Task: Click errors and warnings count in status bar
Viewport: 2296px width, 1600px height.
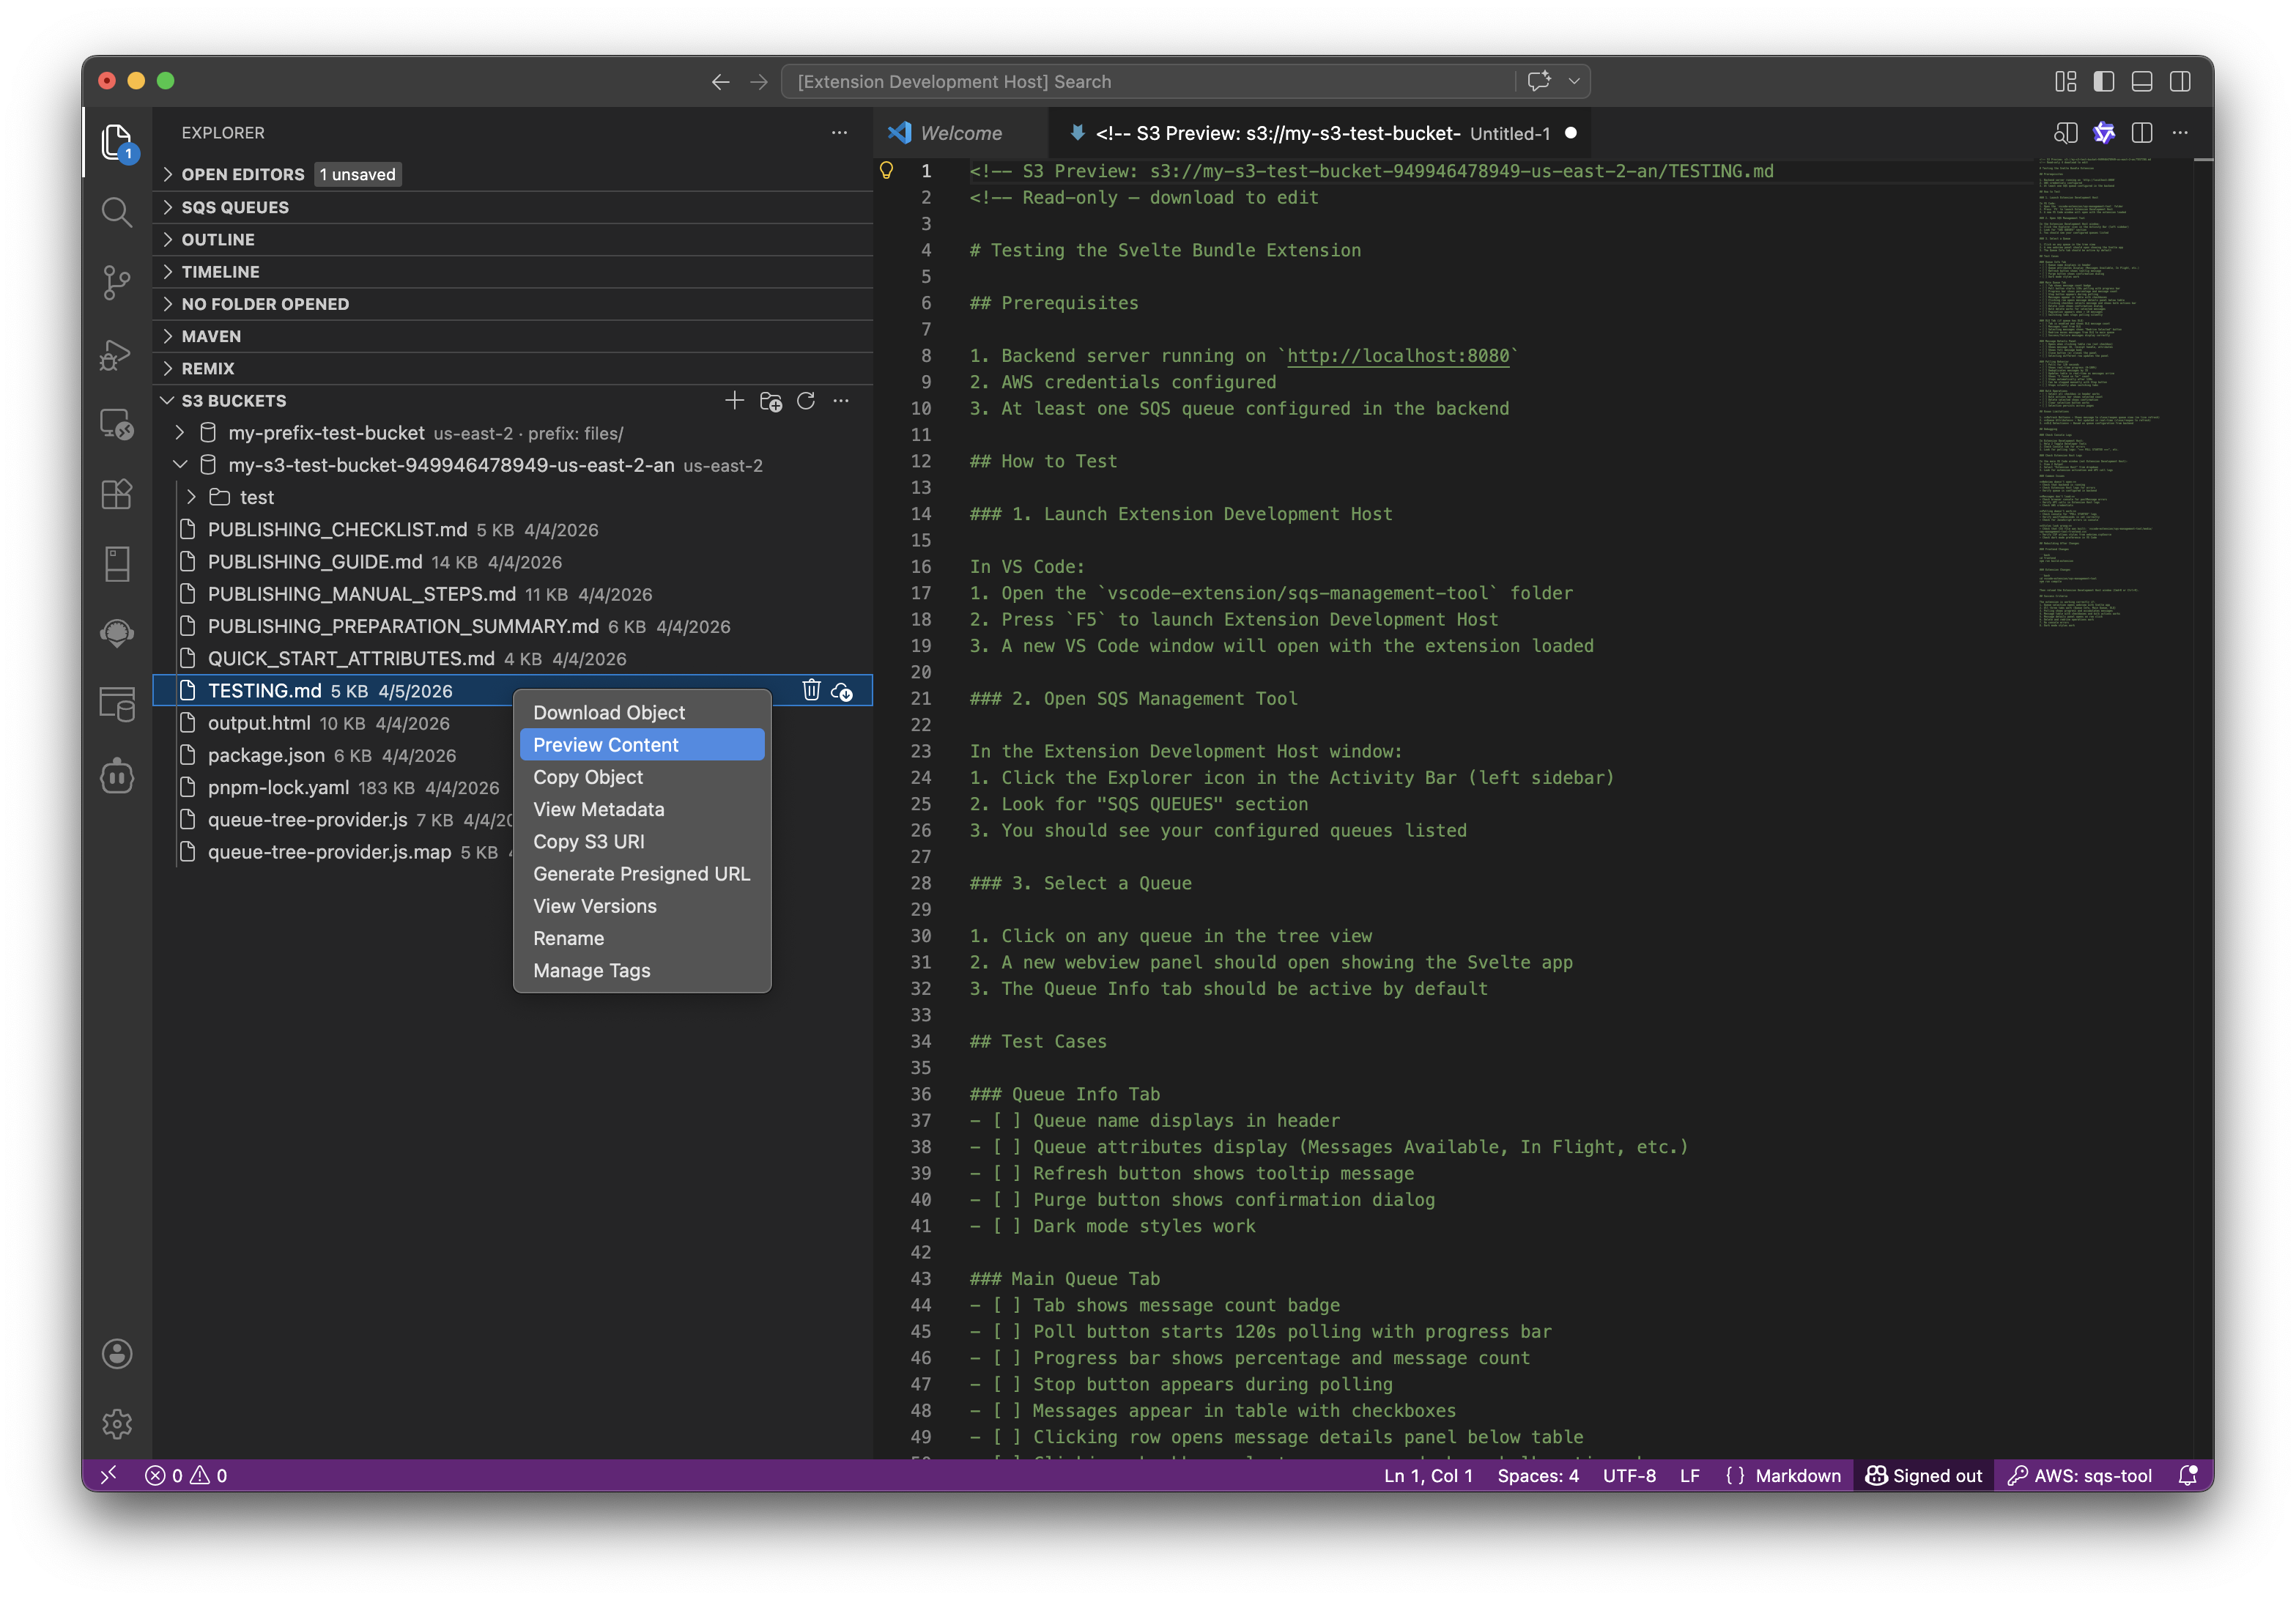Action: 186,1475
